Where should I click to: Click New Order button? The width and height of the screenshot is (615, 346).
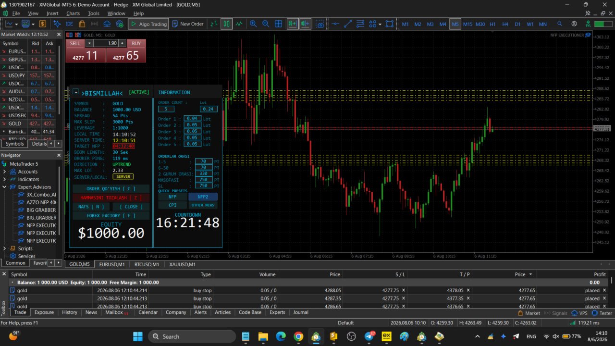[x=187, y=24]
